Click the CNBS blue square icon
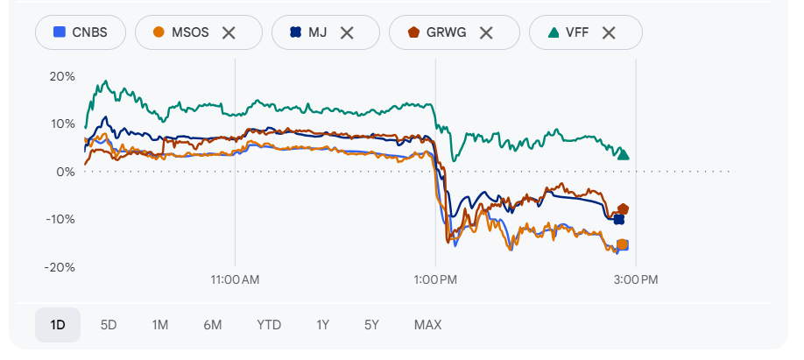Viewport: 804px width, 360px height. click(x=60, y=32)
